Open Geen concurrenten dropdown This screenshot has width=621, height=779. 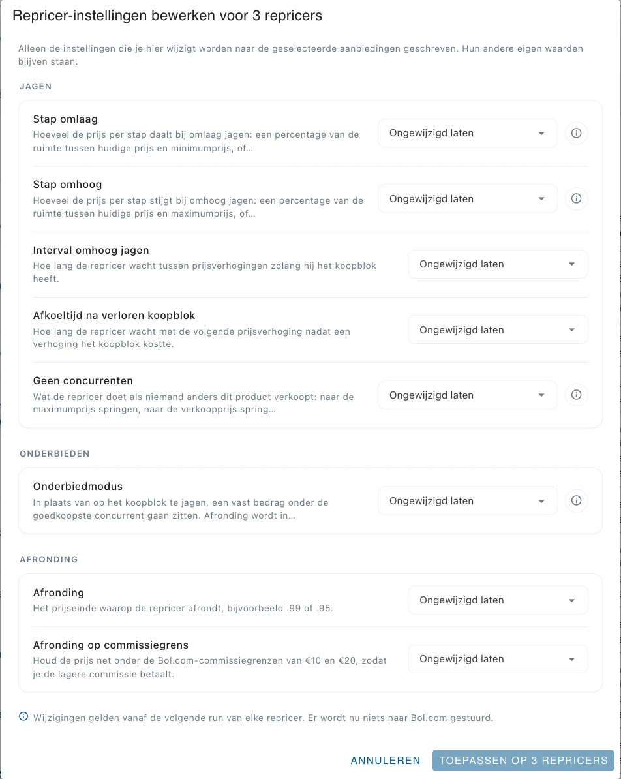pyautogui.click(x=468, y=395)
